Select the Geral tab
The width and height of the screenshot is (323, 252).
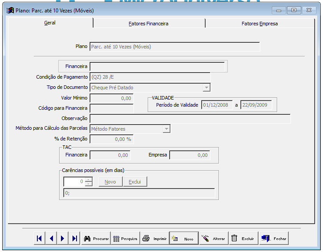click(x=50, y=23)
